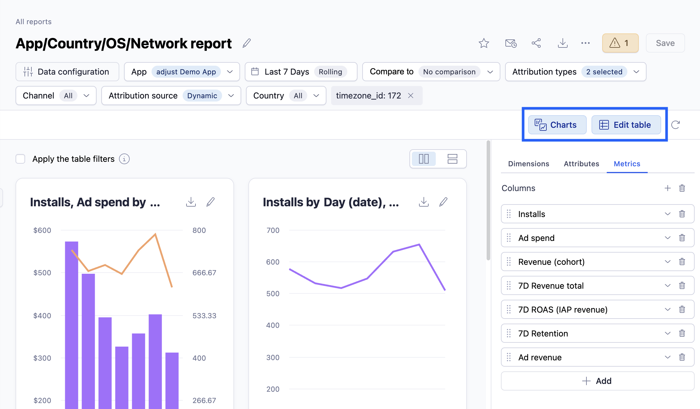Expand the Installs metric settings

coord(668,214)
